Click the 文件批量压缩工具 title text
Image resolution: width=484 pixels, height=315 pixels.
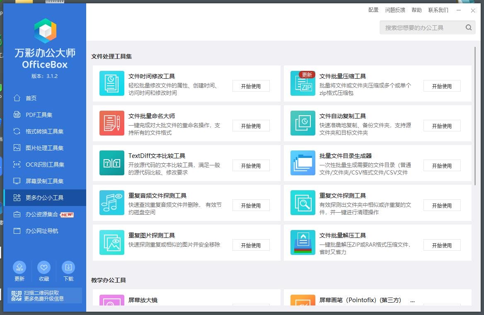click(x=343, y=76)
